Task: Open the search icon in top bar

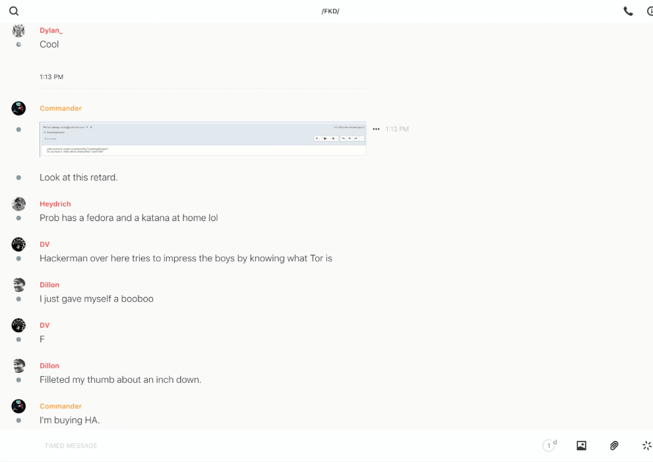Action: 14,11
